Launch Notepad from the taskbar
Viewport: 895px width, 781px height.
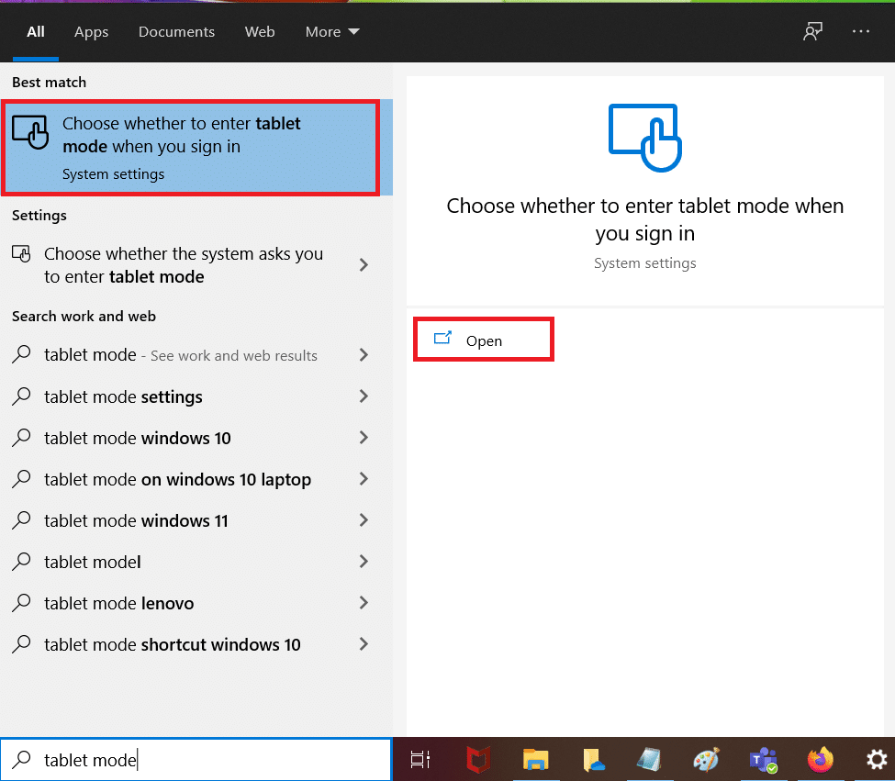pos(650,759)
